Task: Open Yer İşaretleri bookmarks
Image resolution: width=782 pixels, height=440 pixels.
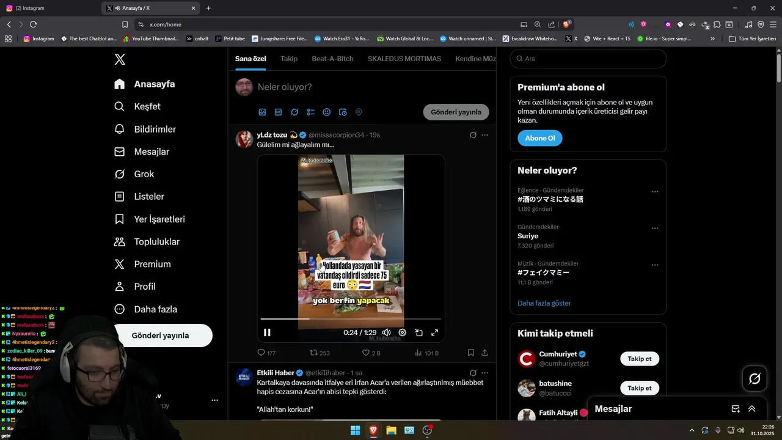Action: point(150,219)
